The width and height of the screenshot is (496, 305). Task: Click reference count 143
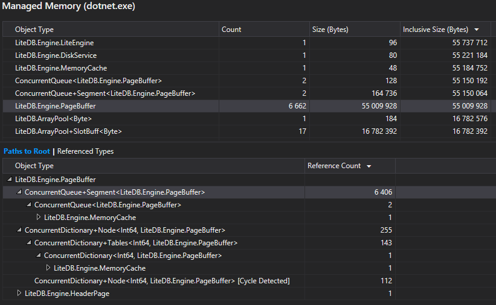pyautogui.click(x=386, y=242)
